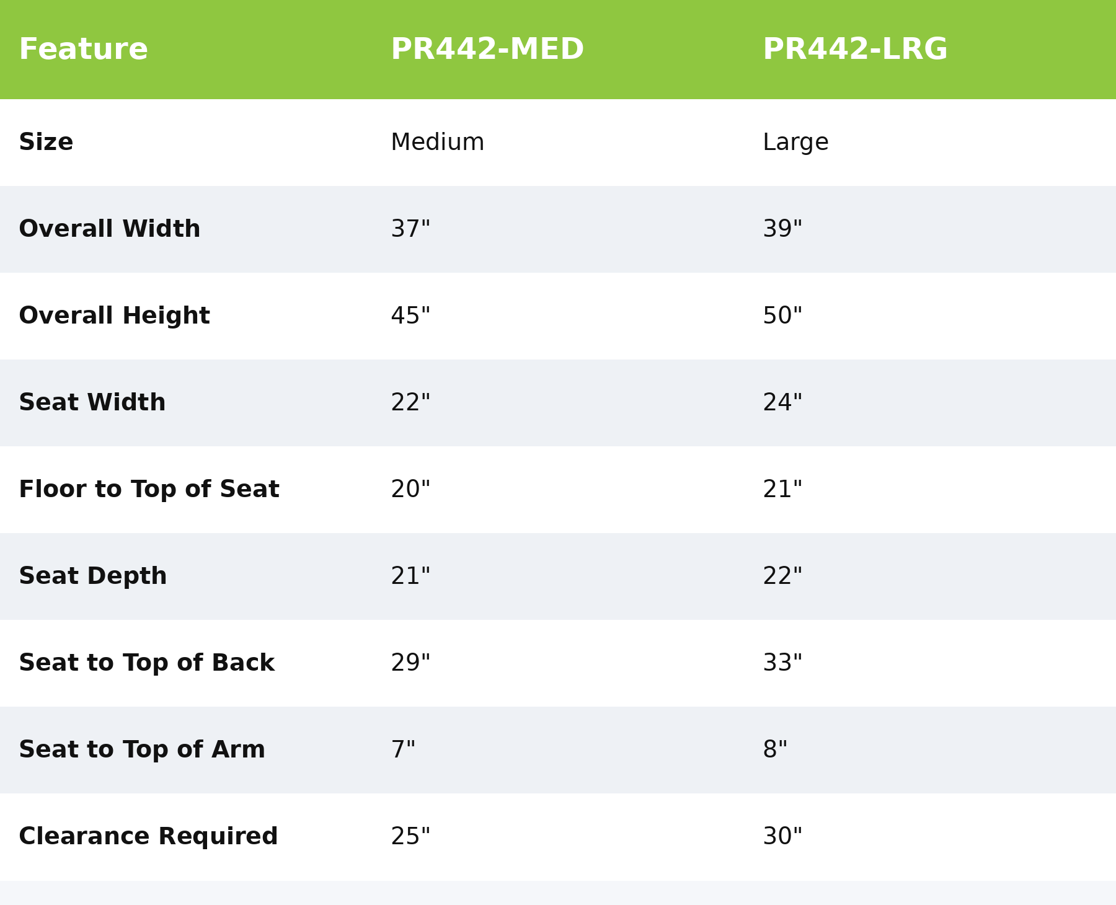1116x905 pixels.
Task: Select the Large size cell
Action: [795, 143]
